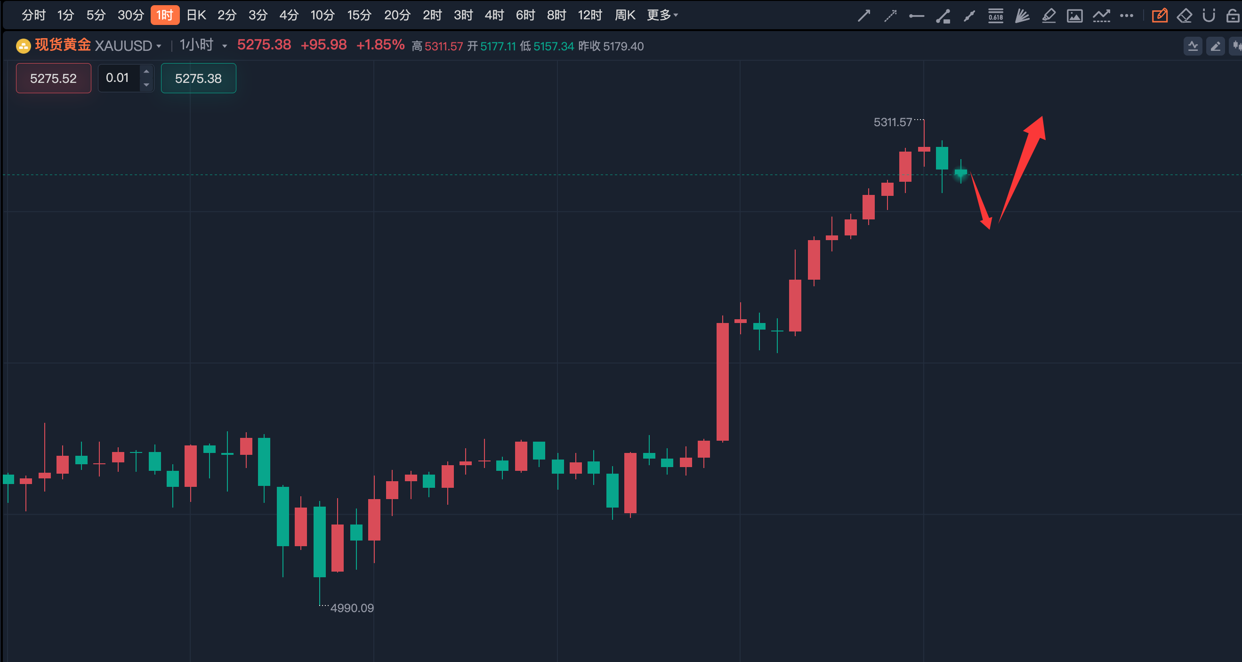Click the insert image tool icon
1242x662 pixels.
[x=1075, y=16]
